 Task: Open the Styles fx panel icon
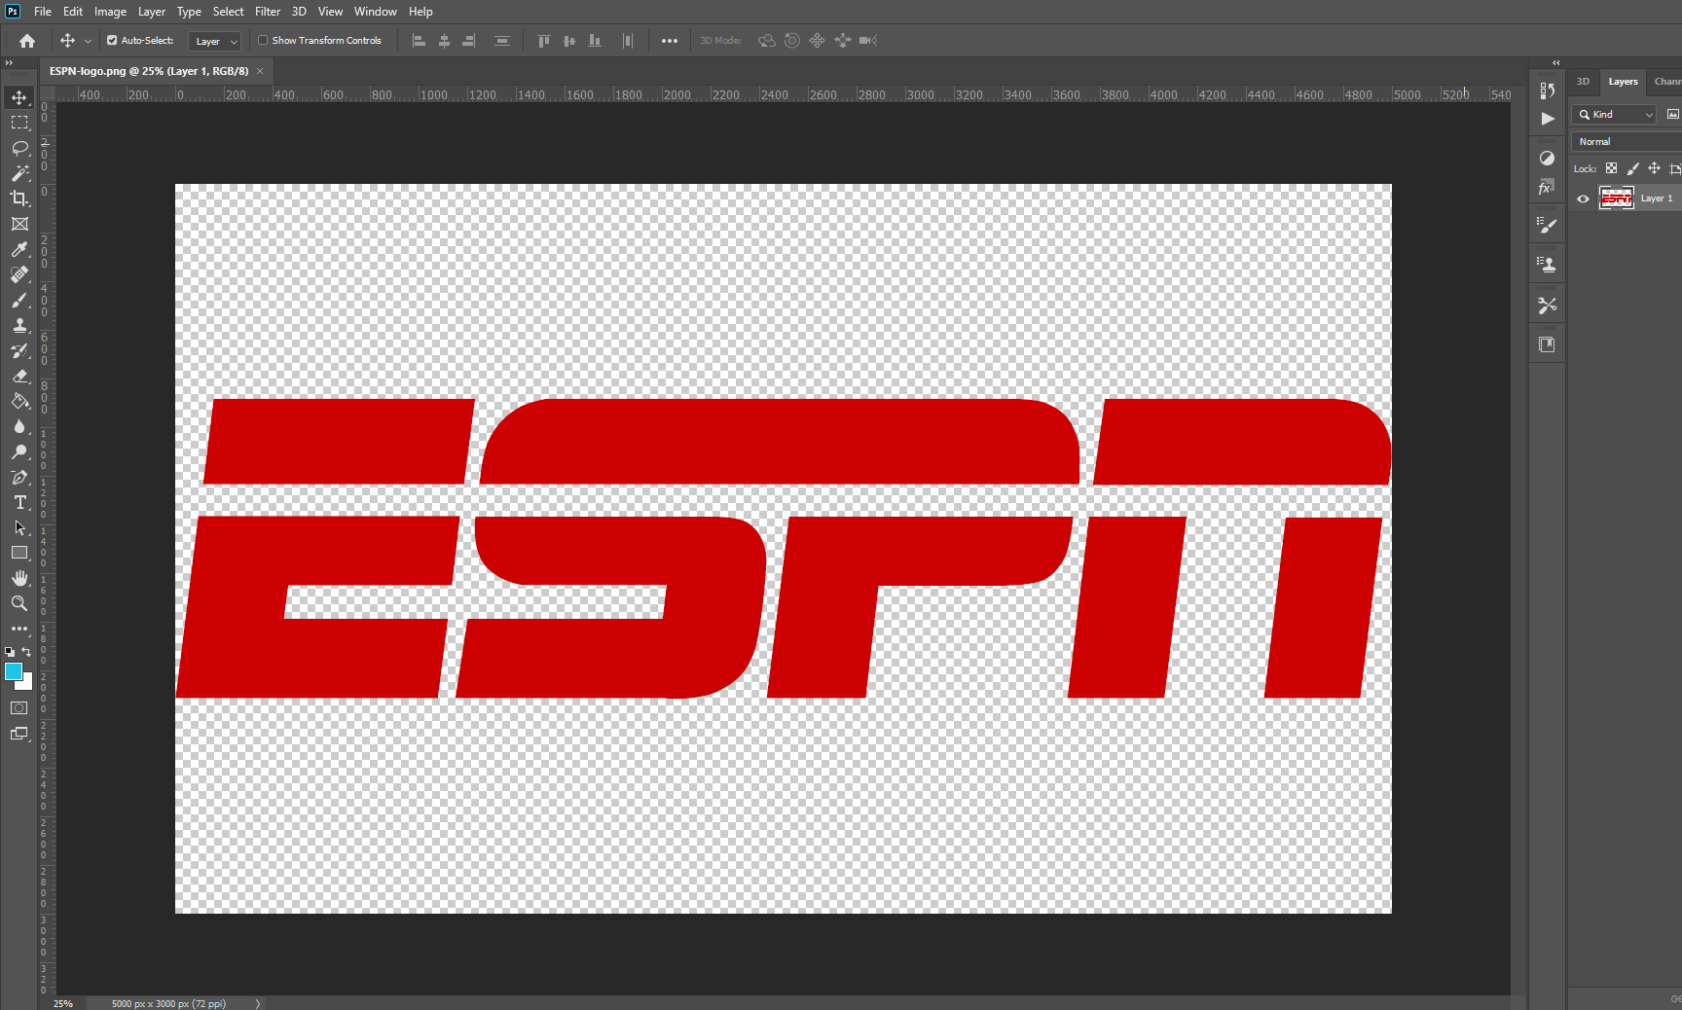[x=1547, y=187]
